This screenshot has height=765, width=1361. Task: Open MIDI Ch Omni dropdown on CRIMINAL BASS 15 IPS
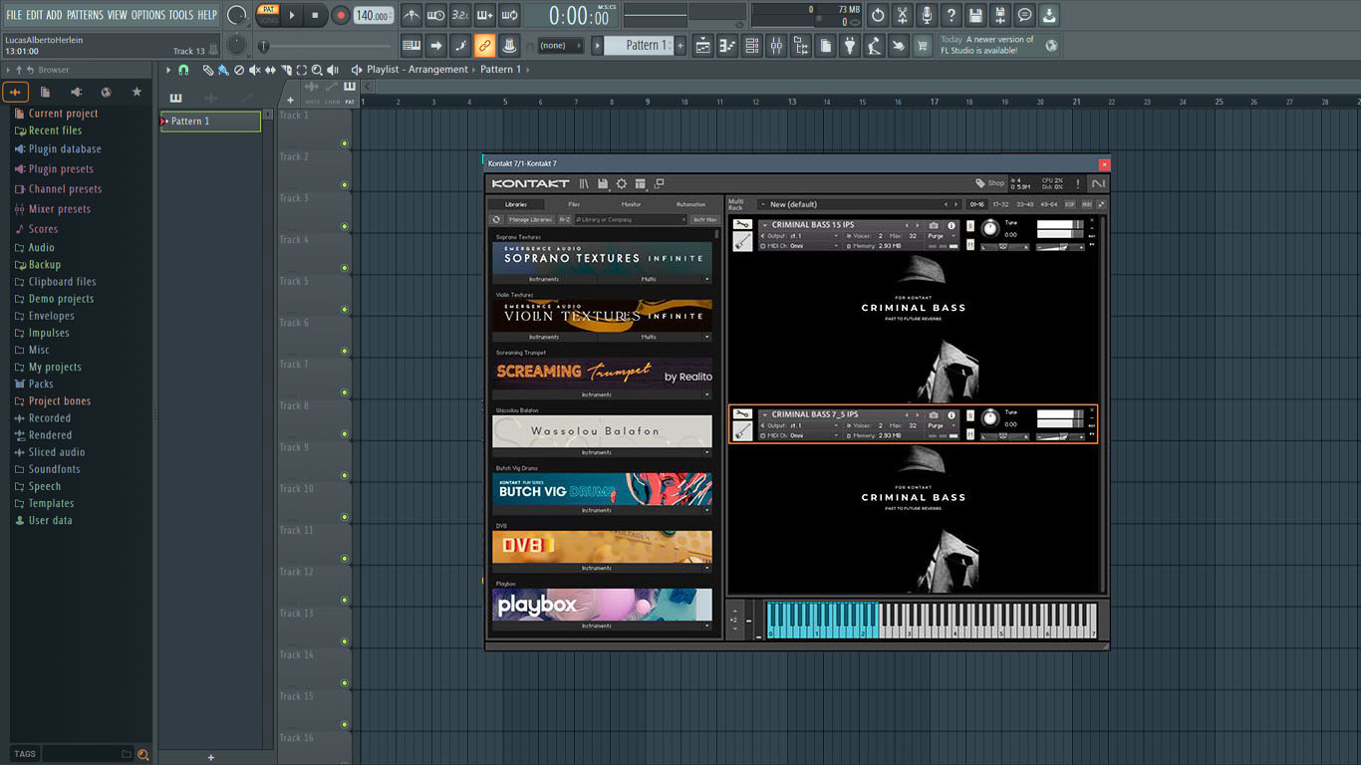tap(801, 245)
